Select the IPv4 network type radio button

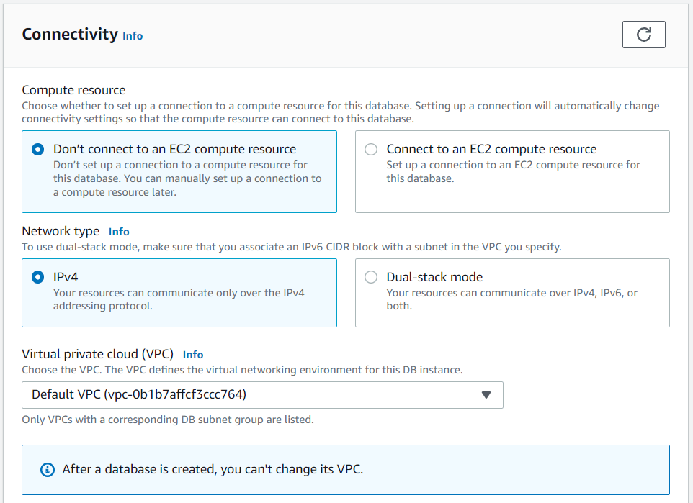[x=38, y=277]
